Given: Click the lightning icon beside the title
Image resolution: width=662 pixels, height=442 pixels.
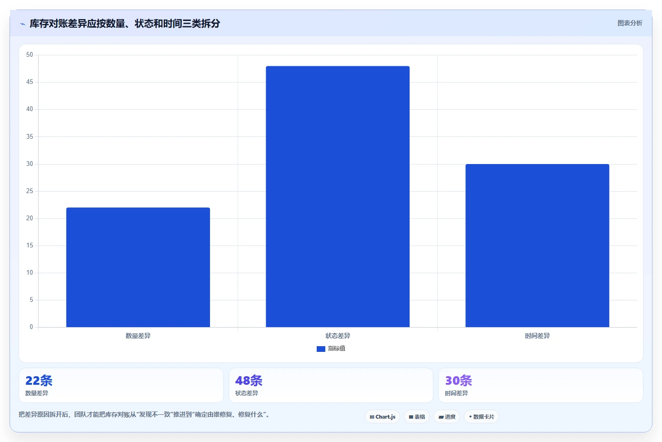Looking at the screenshot, I should [x=22, y=24].
